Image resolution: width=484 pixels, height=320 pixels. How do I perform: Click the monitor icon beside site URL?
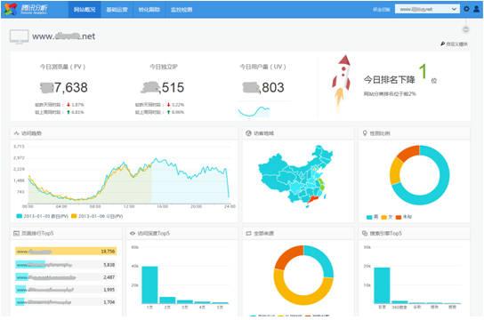pyautogui.click(x=20, y=36)
